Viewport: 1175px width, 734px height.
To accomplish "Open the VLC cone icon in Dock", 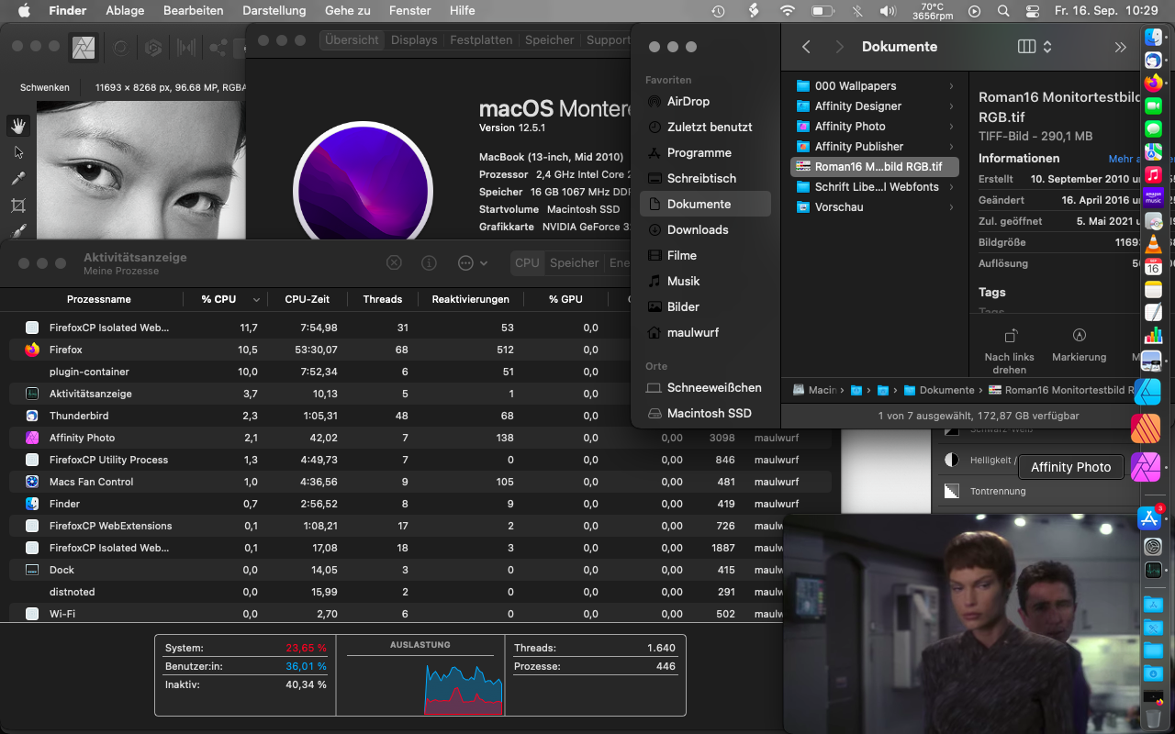I will [1154, 244].
